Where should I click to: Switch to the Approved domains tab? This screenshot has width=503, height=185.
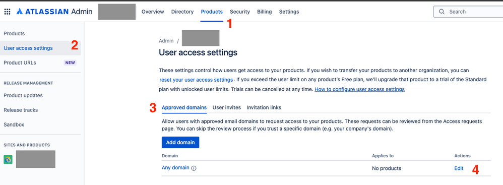coord(184,107)
